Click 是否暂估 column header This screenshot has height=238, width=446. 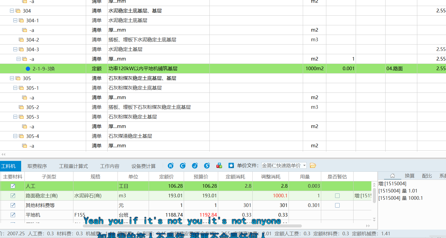(337, 177)
